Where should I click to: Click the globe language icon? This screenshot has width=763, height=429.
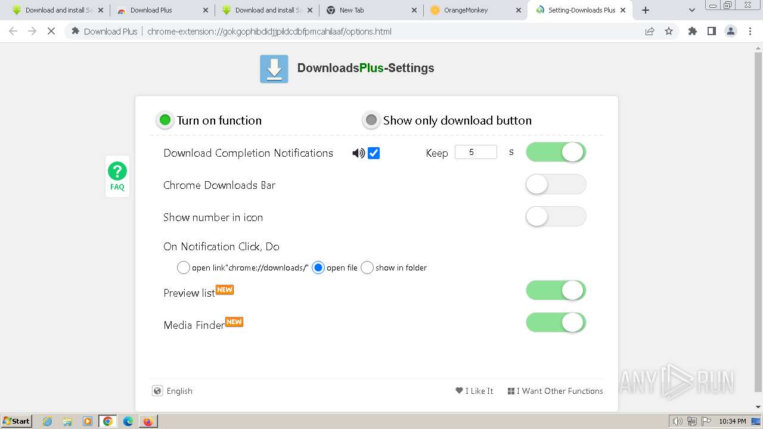tap(157, 391)
